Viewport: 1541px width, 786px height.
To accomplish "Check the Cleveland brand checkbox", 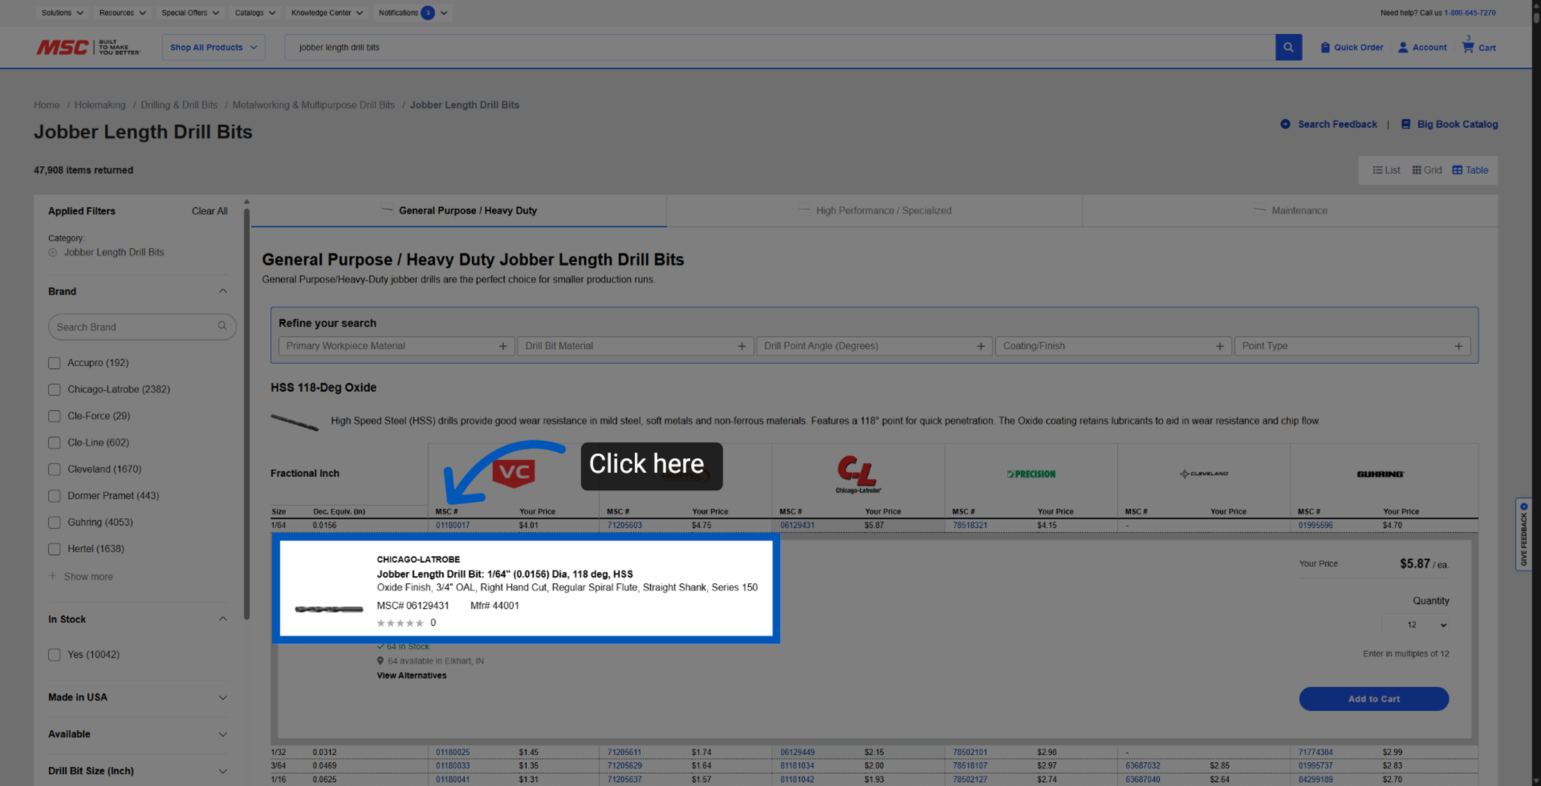I will tap(55, 470).
